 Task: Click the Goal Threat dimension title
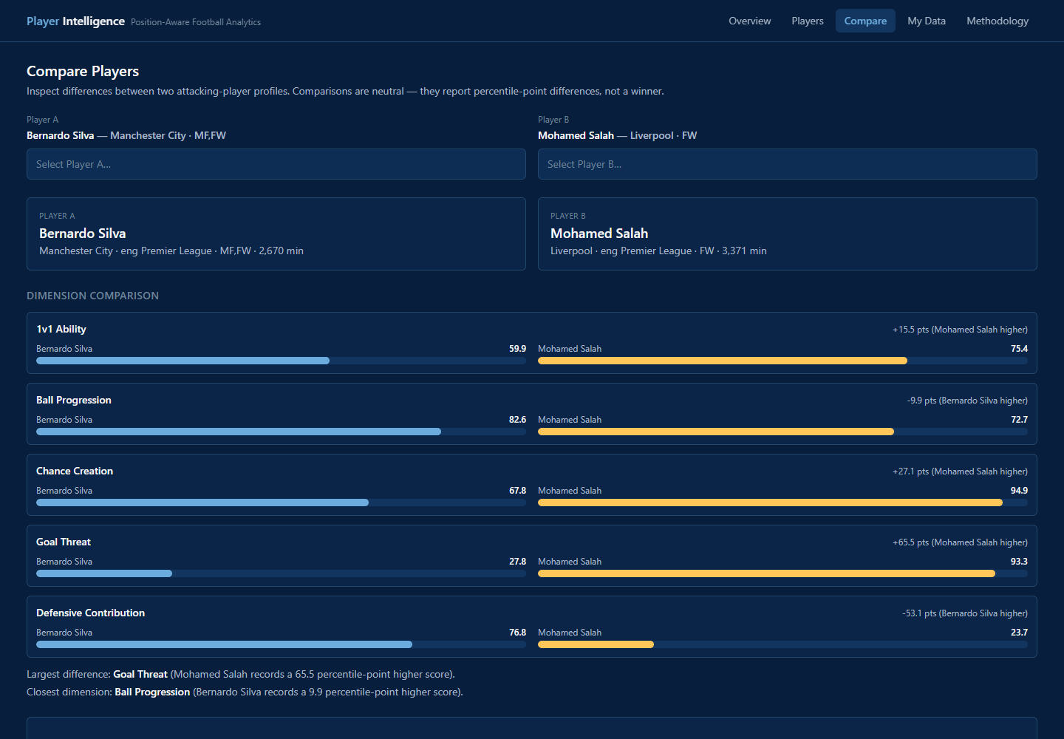(64, 542)
